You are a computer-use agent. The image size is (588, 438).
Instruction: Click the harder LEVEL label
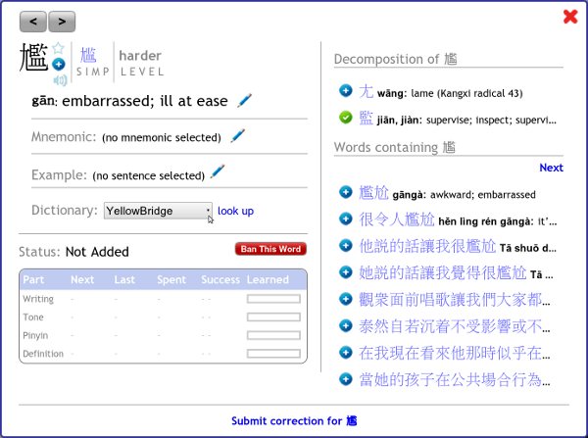[x=142, y=63]
